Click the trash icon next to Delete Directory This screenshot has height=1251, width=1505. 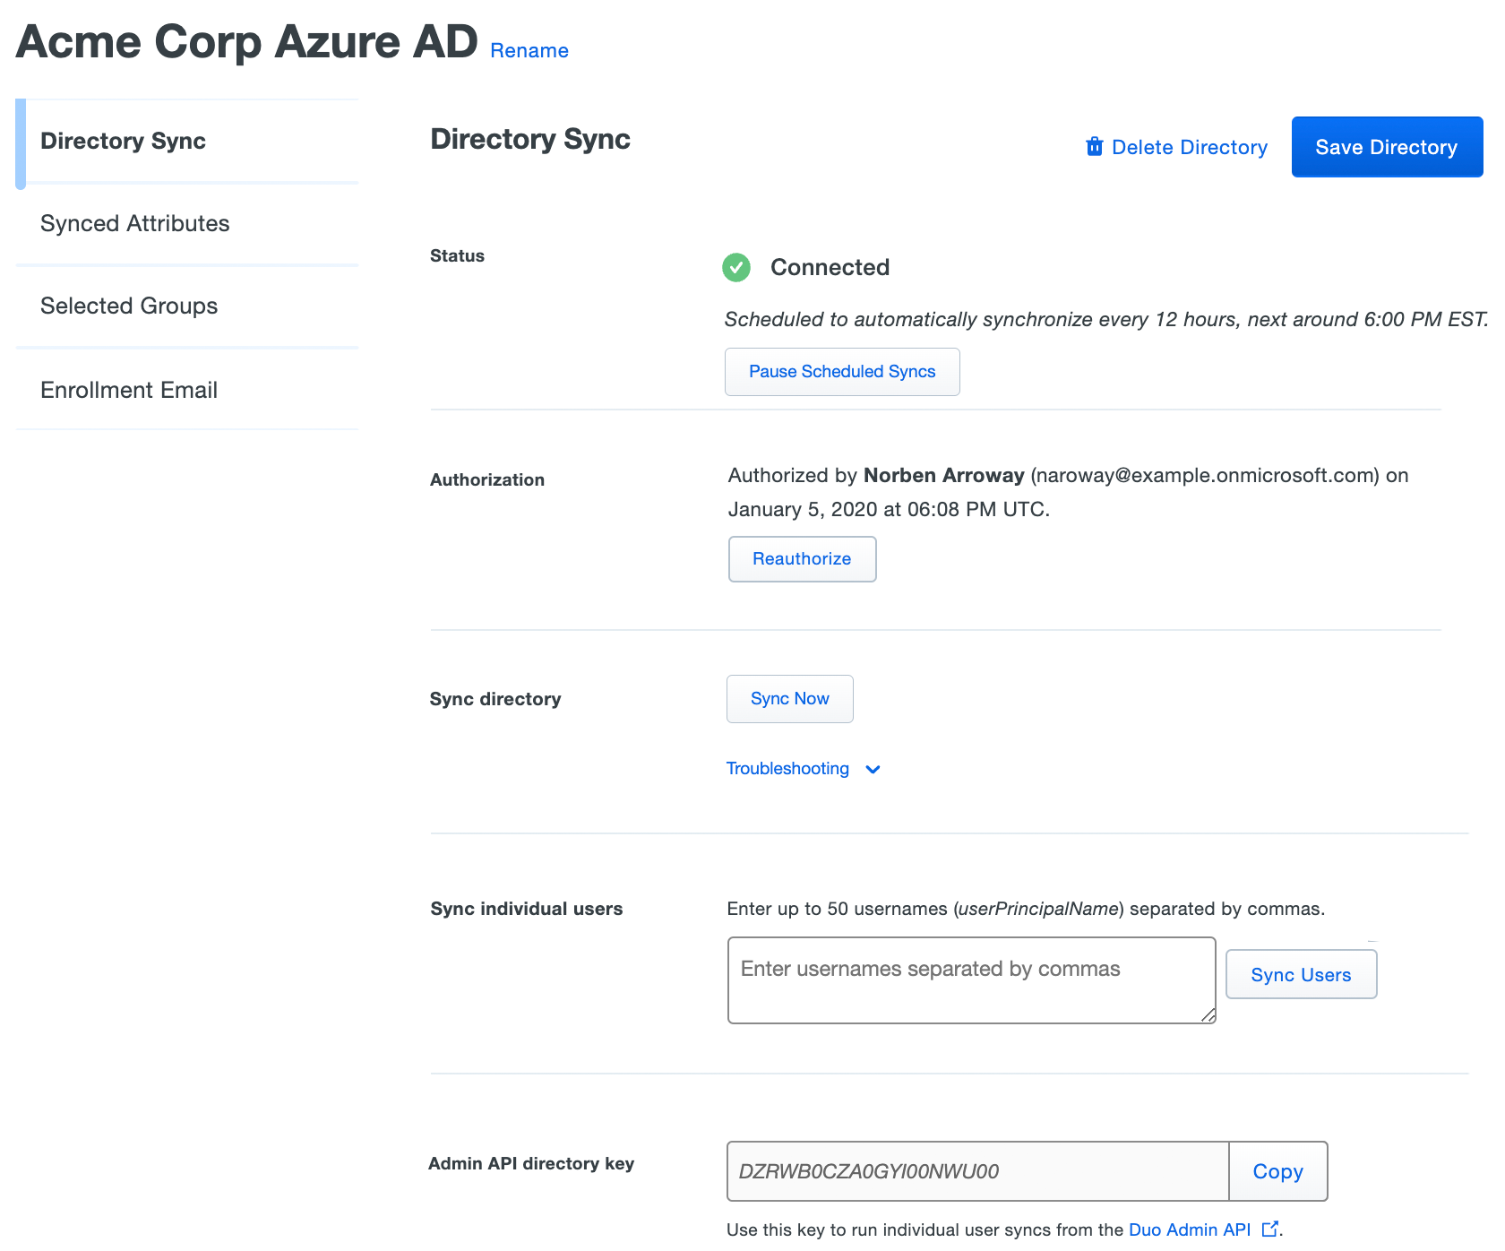pos(1095,146)
